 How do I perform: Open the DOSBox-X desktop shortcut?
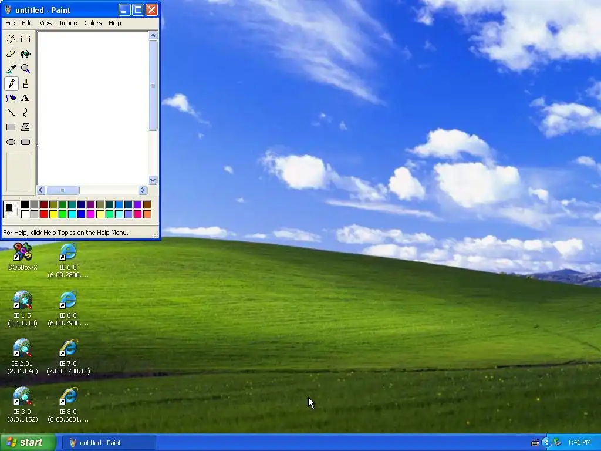pos(23,256)
